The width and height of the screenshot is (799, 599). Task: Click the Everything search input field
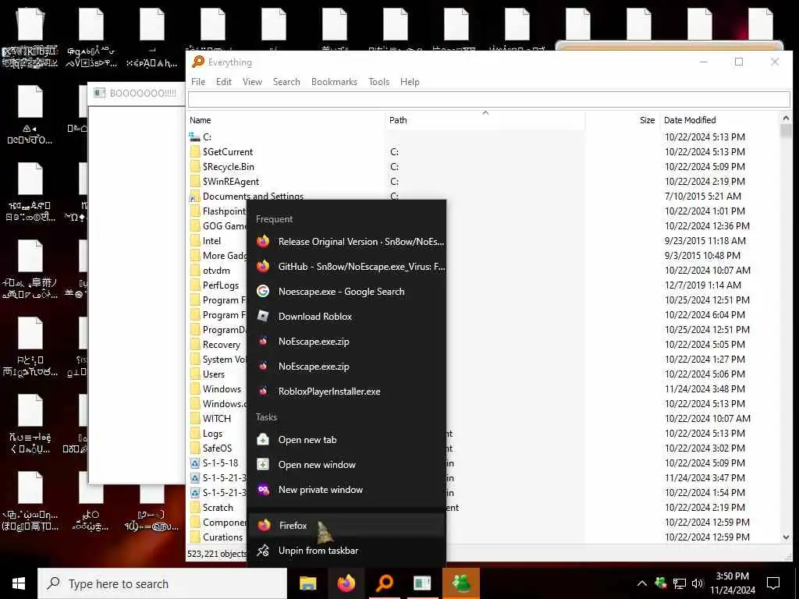(x=488, y=99)
